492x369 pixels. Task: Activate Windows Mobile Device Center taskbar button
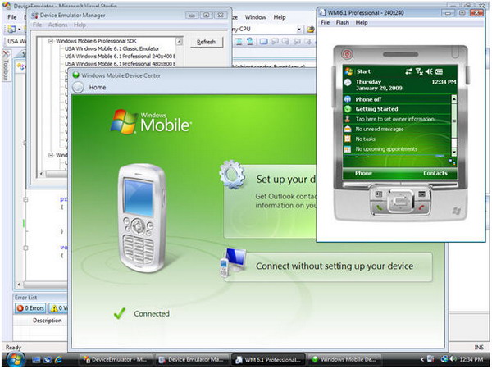pyautogui.click(x=345, y=360)
